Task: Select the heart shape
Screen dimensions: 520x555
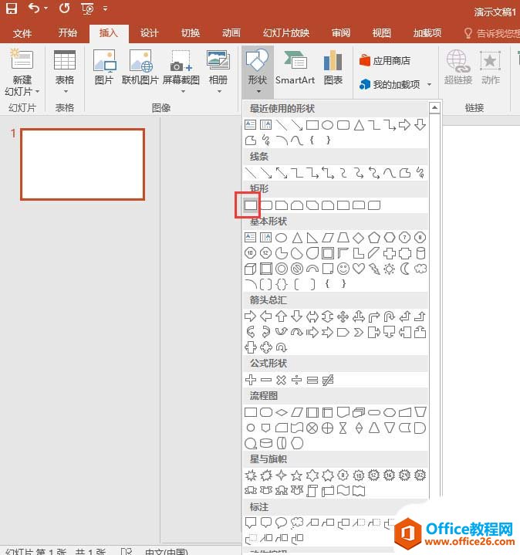Action: (x=358, y=269)
